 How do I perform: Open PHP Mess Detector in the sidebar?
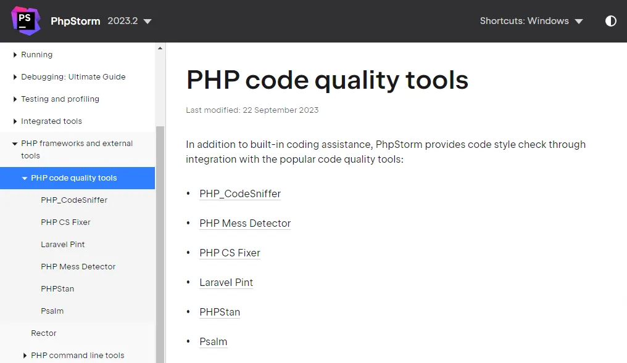click(78, 266)
